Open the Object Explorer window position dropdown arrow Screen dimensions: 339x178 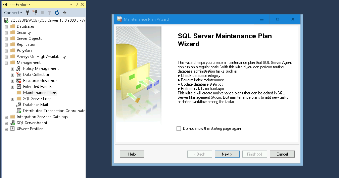[71, 4]
